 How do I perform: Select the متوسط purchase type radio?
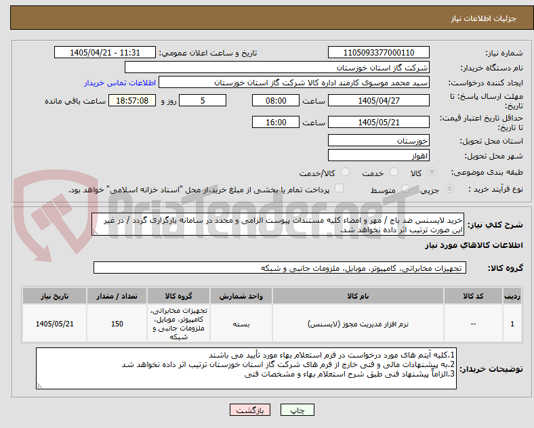(405, 189)
